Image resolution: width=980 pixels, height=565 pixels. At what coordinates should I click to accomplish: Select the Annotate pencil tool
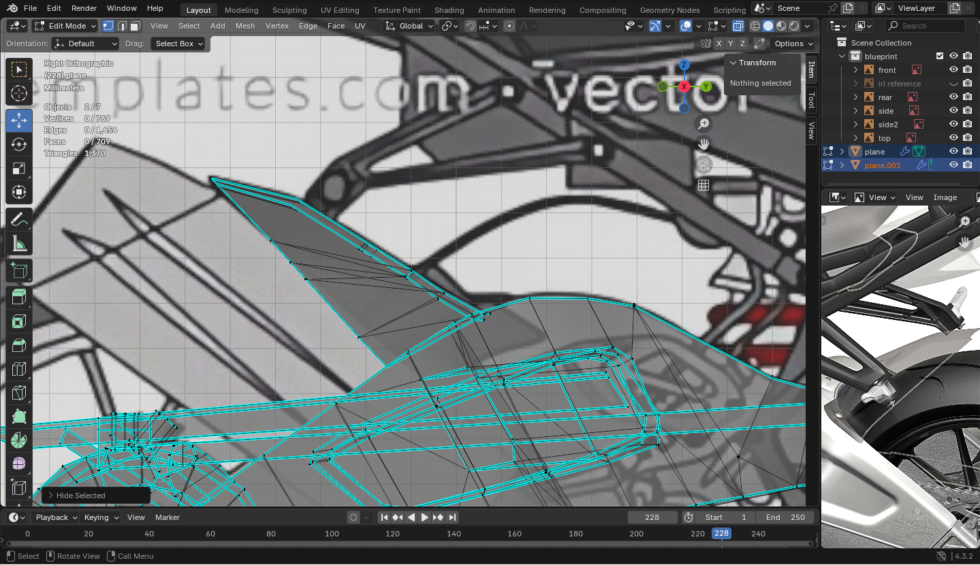coord(19,220)
